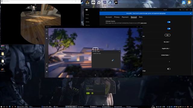The height and width of the screenshot is (108, 193).
Task: Follow the Set Up Now link
Action: click(x=163, y=13)
